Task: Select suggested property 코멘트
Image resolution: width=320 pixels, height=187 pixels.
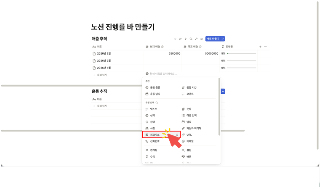Action: [x=187, y=94]
